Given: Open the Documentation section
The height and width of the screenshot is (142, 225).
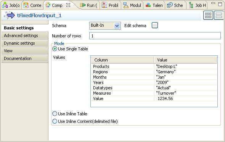Looking at the screenshot, I should click(25, 58).
